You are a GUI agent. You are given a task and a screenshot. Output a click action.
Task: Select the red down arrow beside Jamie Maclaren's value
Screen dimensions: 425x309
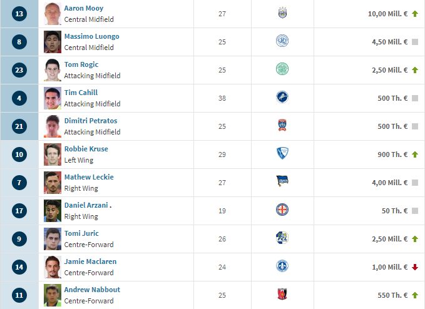(x=415, y=267)
